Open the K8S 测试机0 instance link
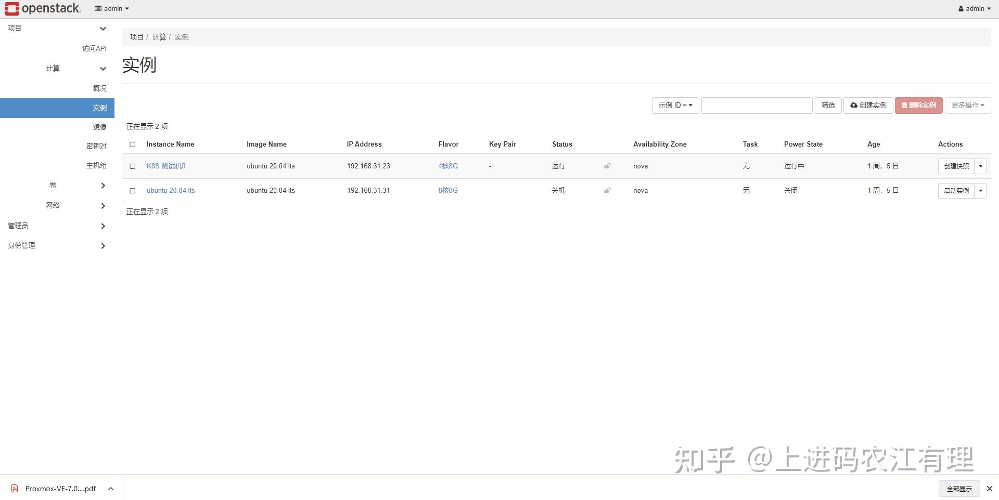999x500 pixels. click(x=165, y=166)
